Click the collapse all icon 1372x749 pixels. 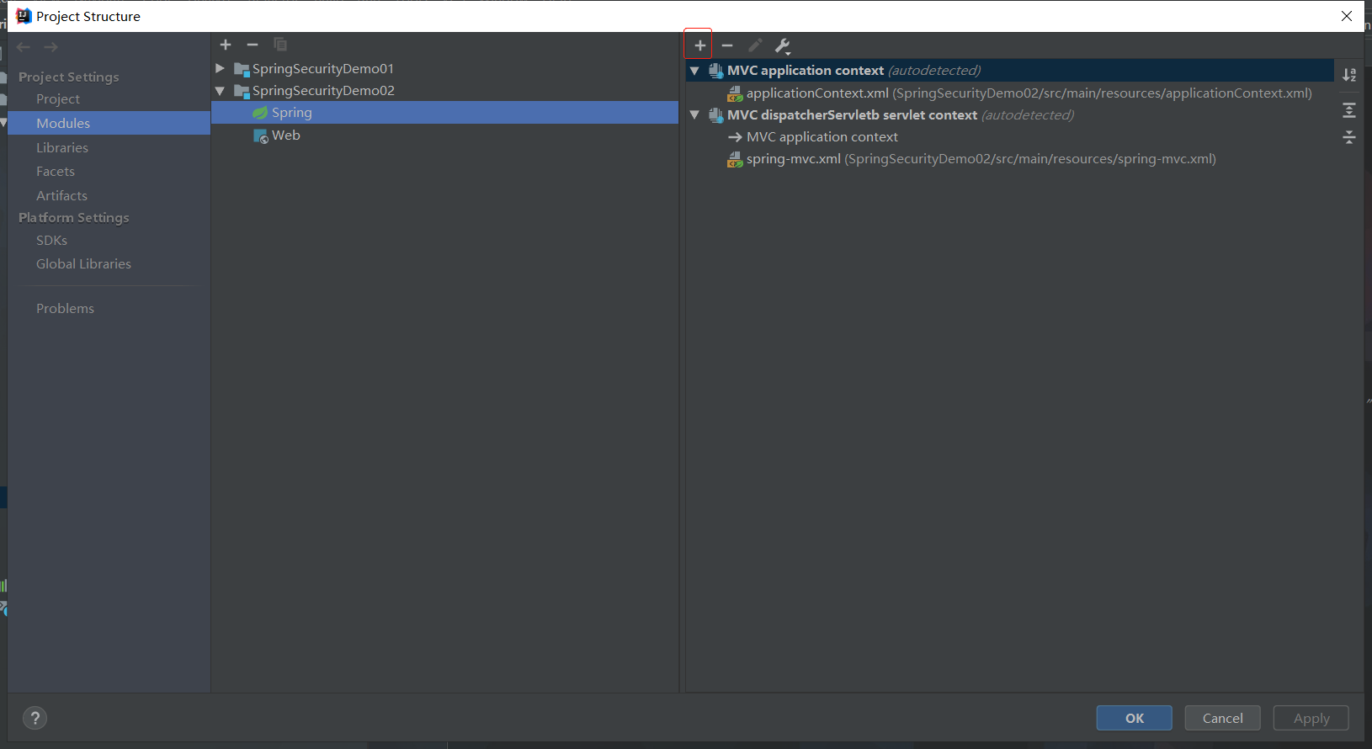pyautogui.click(x=1349, y=137)
